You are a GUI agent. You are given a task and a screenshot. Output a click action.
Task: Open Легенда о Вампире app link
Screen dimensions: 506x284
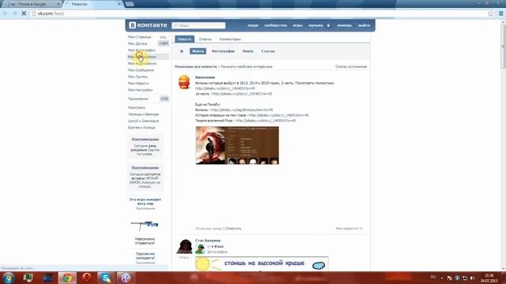pyautogui.click(x=143, y=114)
